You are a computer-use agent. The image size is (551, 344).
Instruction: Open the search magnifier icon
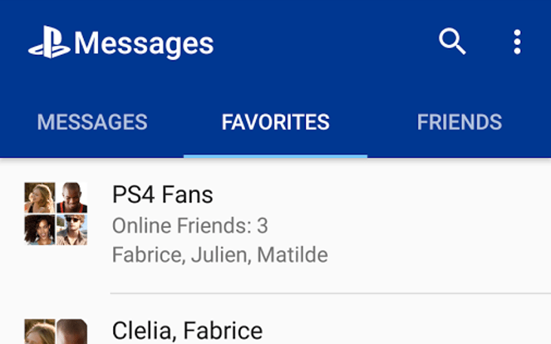click(453, 43)
